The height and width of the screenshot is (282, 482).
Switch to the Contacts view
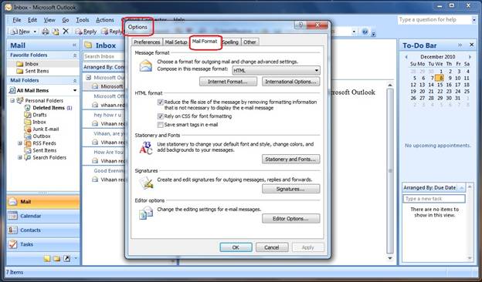[x=43, y=230]
